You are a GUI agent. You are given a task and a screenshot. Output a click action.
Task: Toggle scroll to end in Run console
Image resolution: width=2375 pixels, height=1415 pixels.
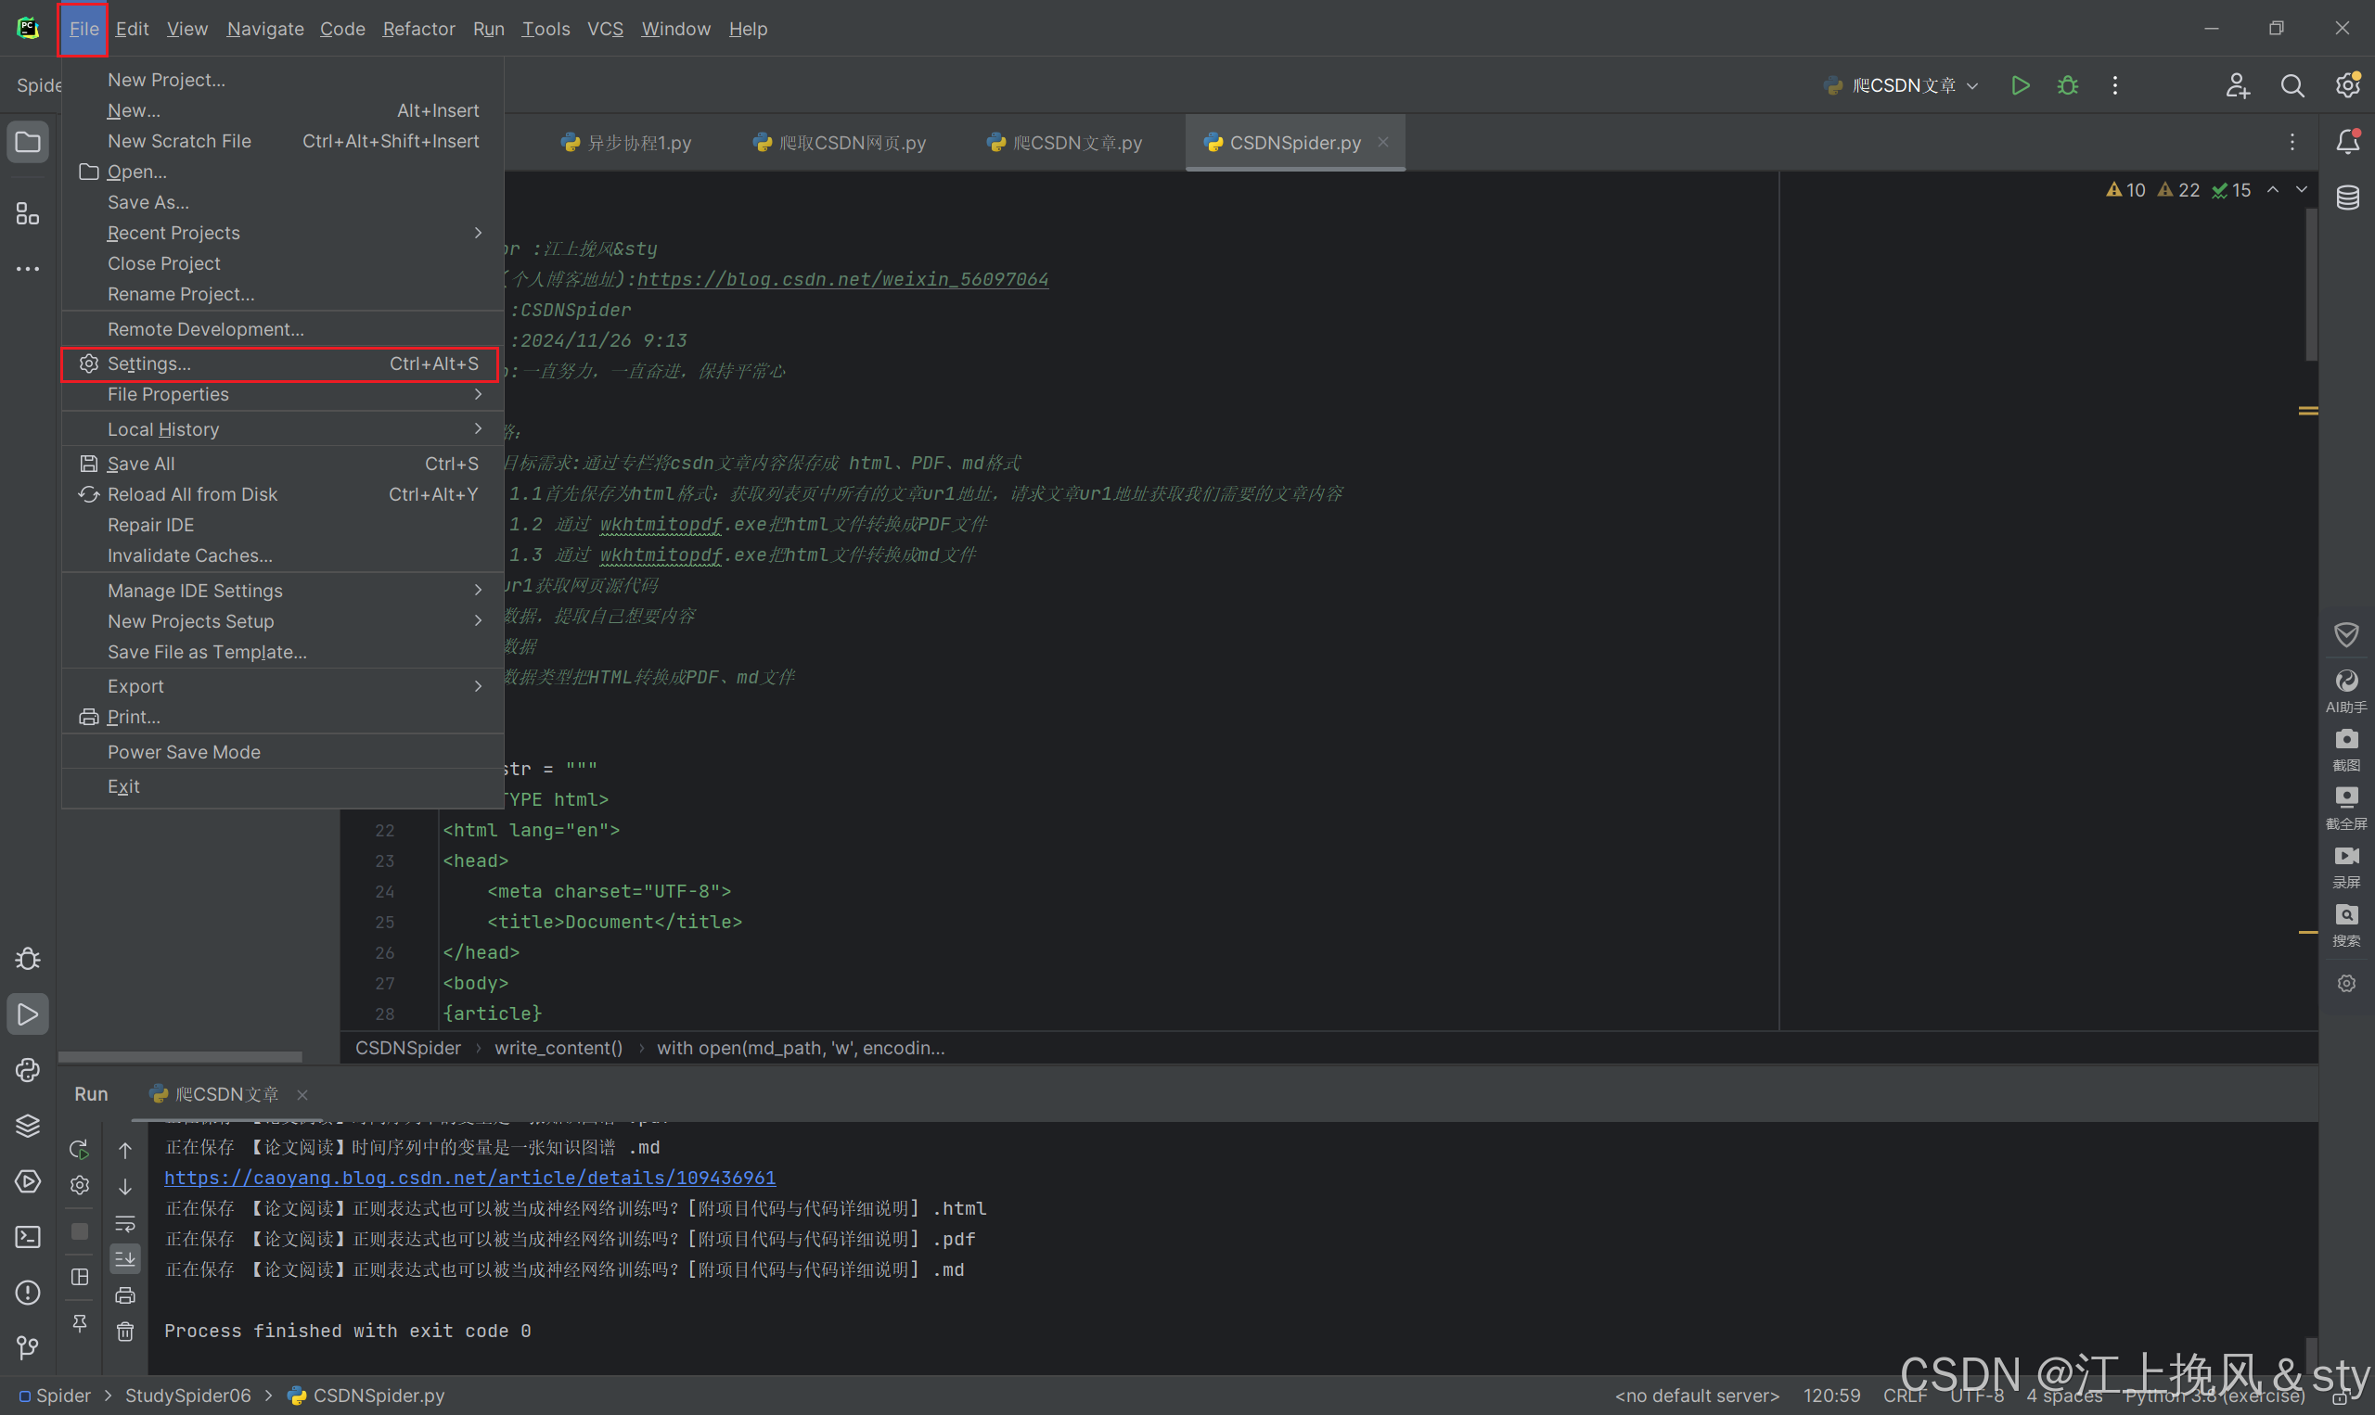click(125, 1258)
